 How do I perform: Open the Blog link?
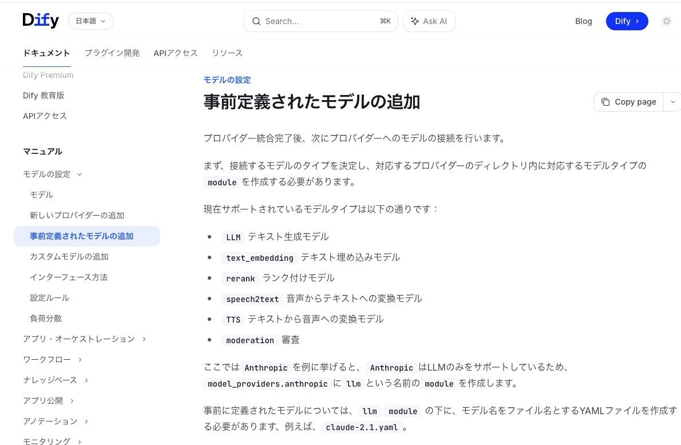coord(583,21)
